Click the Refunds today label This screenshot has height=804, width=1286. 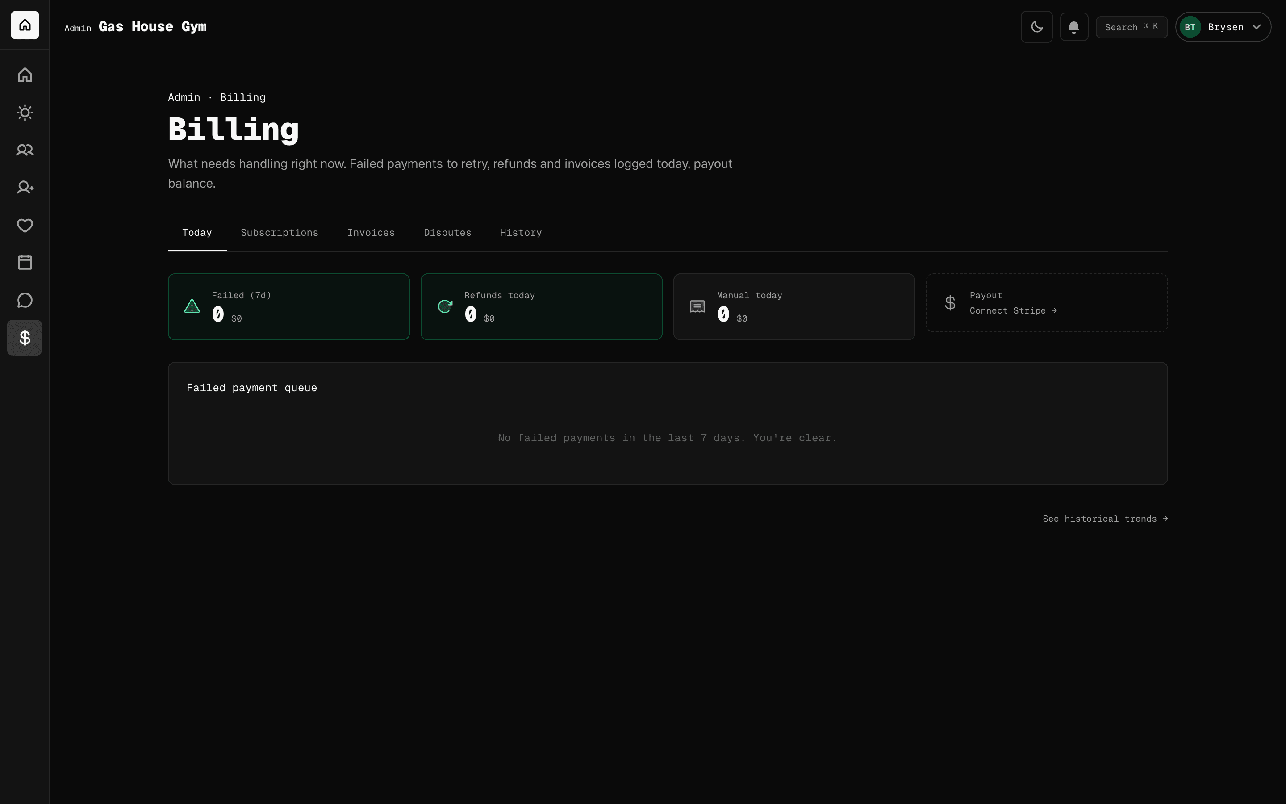pos(500,295)
